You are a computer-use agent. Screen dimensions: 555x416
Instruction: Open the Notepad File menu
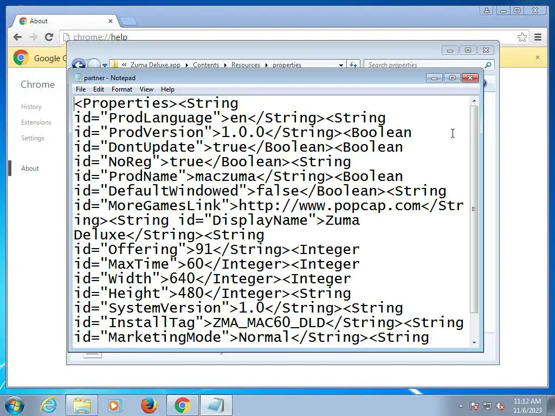[81, 89]
